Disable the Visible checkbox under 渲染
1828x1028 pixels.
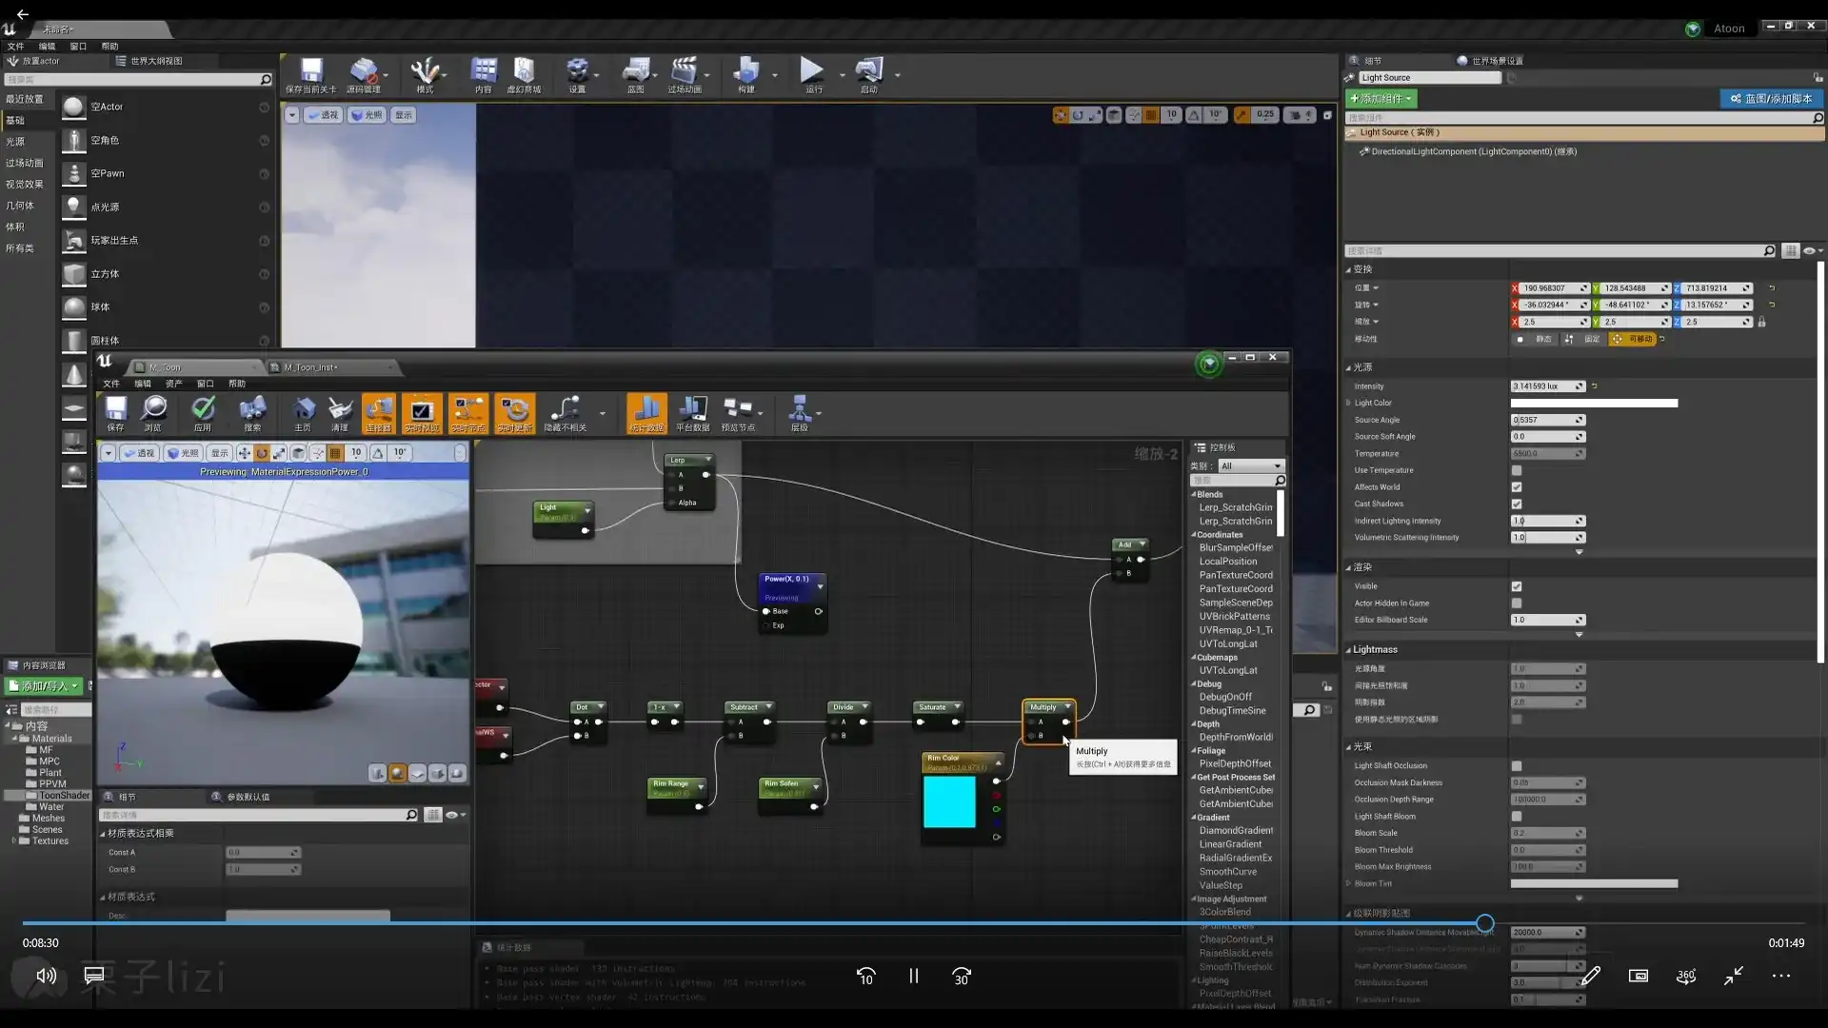[x=1519, y=586]
